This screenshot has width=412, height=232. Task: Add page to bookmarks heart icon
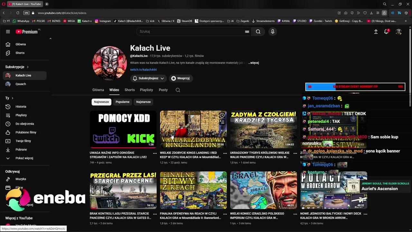point(365,13)
